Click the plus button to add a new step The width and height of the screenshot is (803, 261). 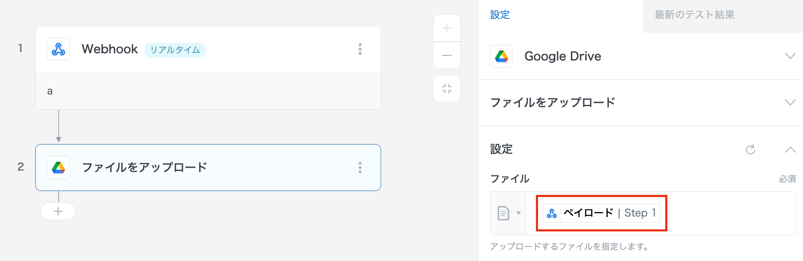point(58,211)
